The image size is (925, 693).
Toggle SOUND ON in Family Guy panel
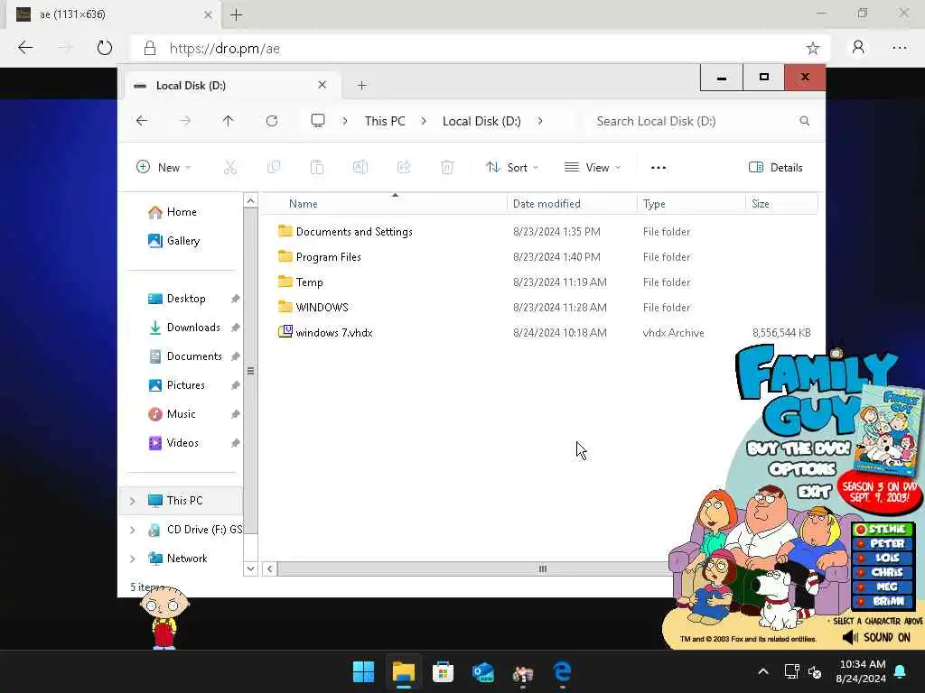(876, 637)
